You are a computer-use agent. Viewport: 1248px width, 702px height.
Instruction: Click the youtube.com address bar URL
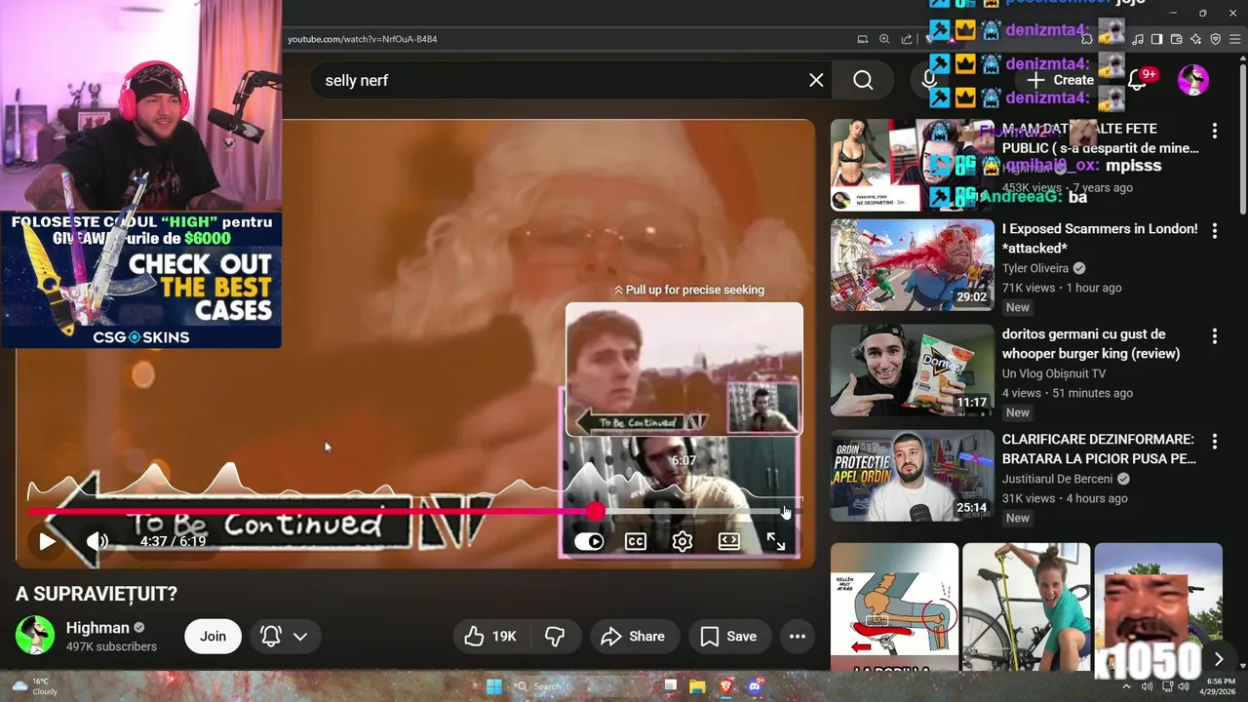[x=362, y=39]
